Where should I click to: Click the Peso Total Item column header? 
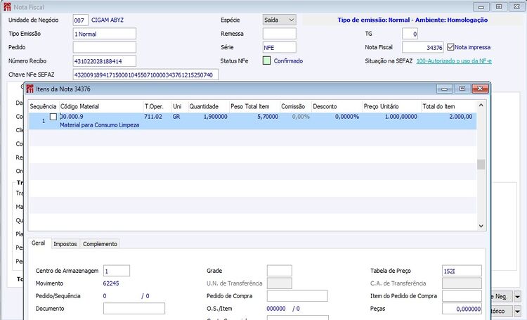tap(254, 106)
